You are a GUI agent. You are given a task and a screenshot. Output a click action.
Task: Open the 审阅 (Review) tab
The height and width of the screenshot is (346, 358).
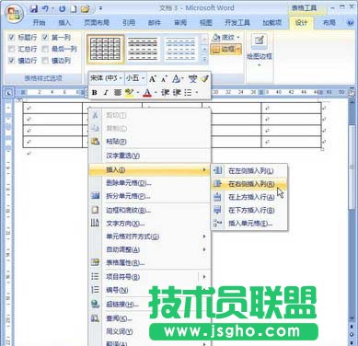[180, 22]
